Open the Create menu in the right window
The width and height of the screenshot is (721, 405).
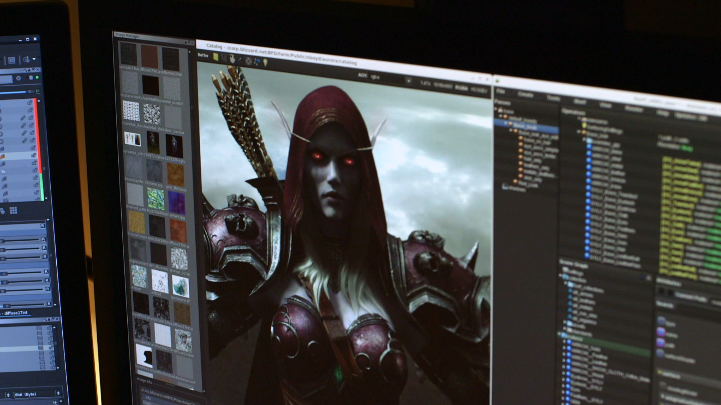(x=525, y=94)
